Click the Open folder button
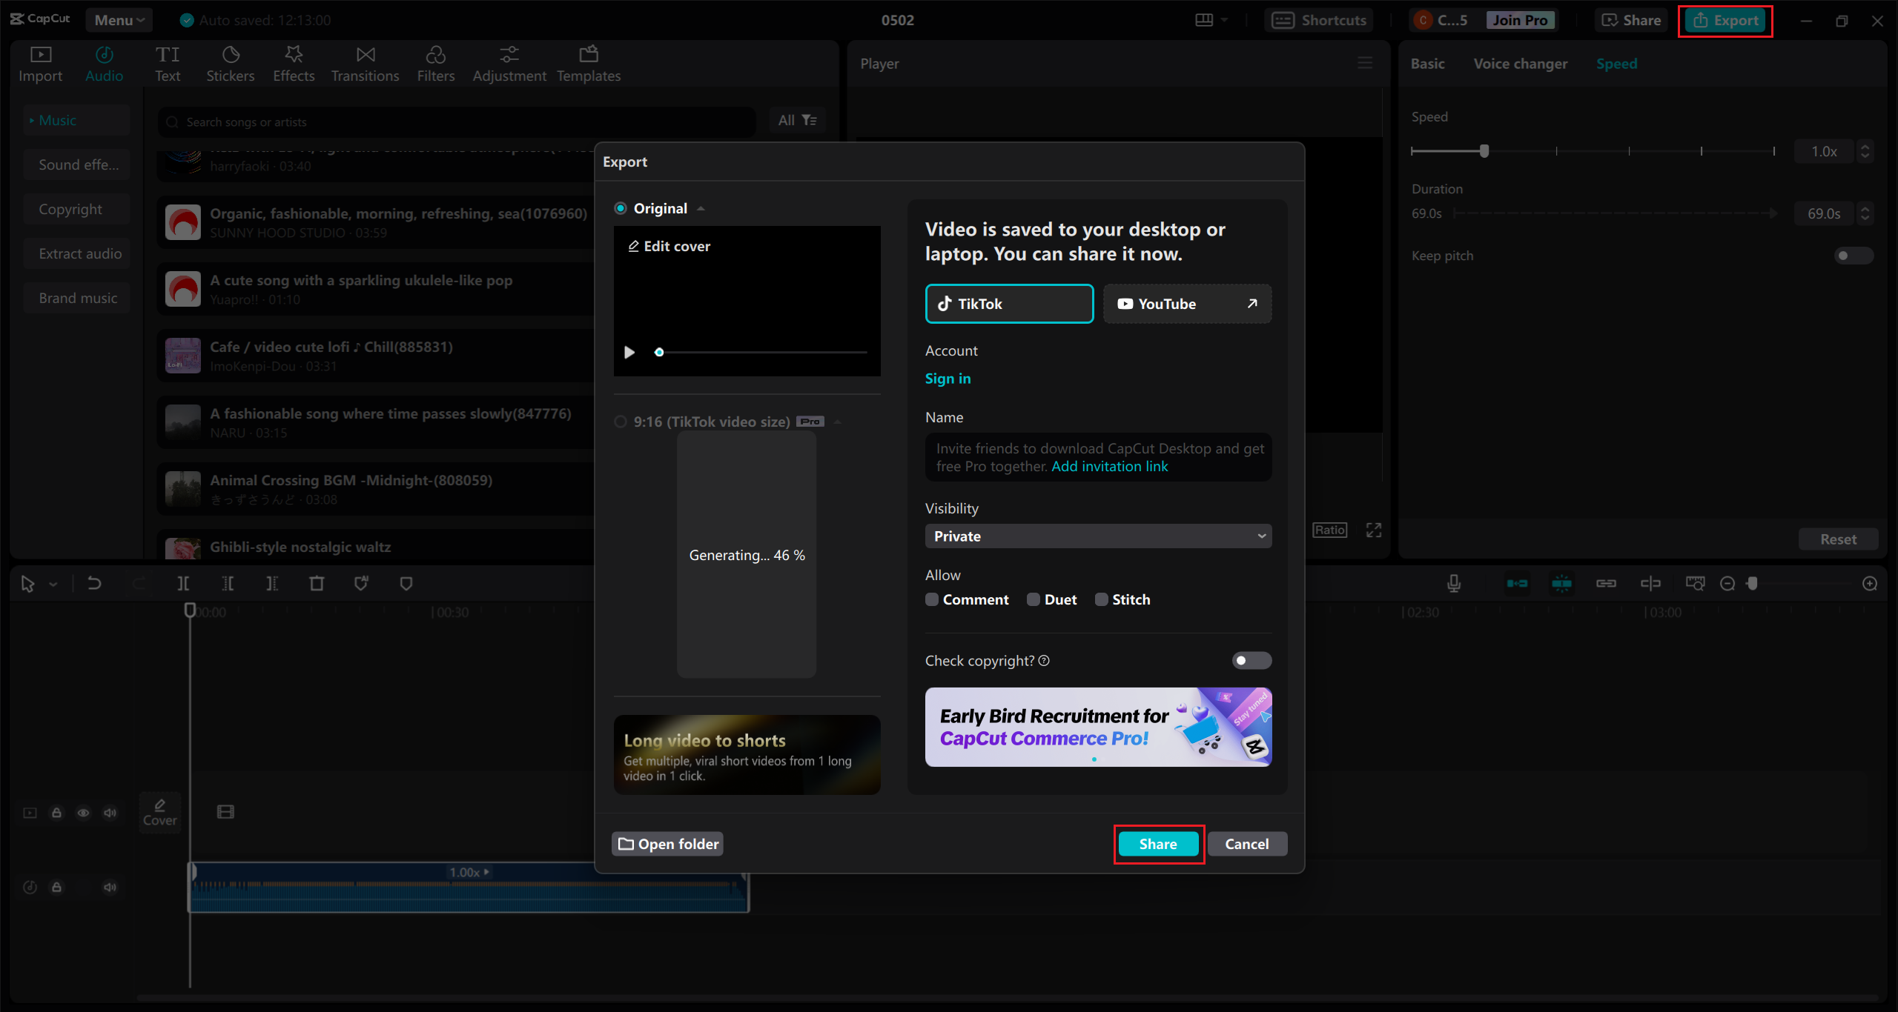This screenshot has width=1898, height=1012. [668, 844]
